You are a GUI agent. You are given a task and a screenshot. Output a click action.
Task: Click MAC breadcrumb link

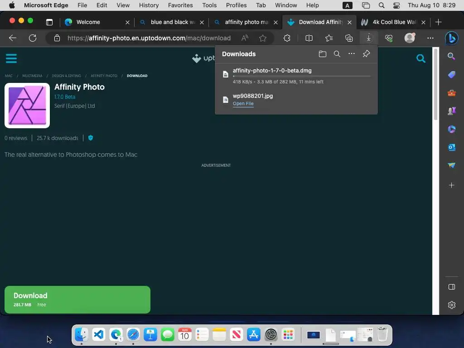[9, 76]
